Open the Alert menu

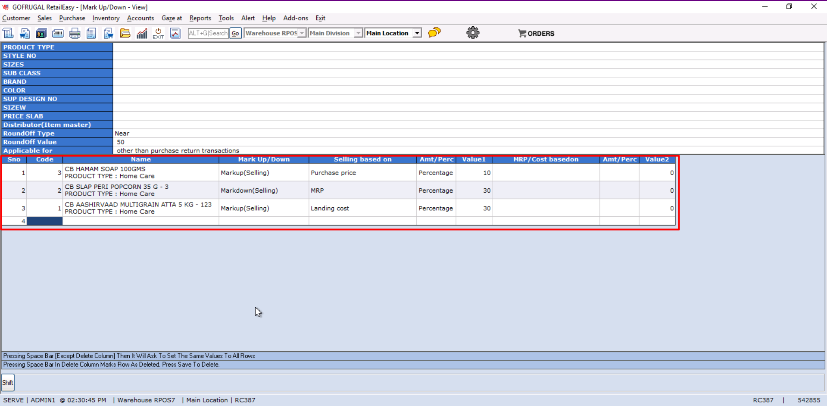[x=248, y=18]
